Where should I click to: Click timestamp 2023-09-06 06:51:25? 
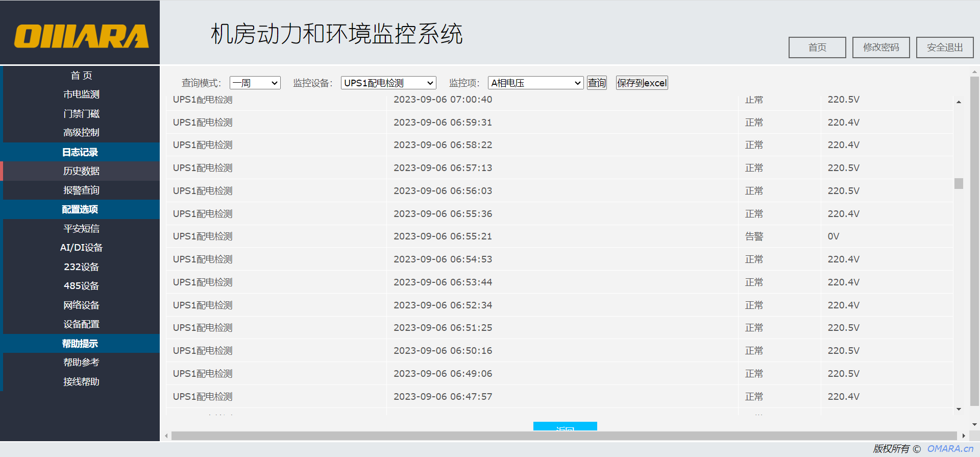pyautogui.click(x=443, y=328)
